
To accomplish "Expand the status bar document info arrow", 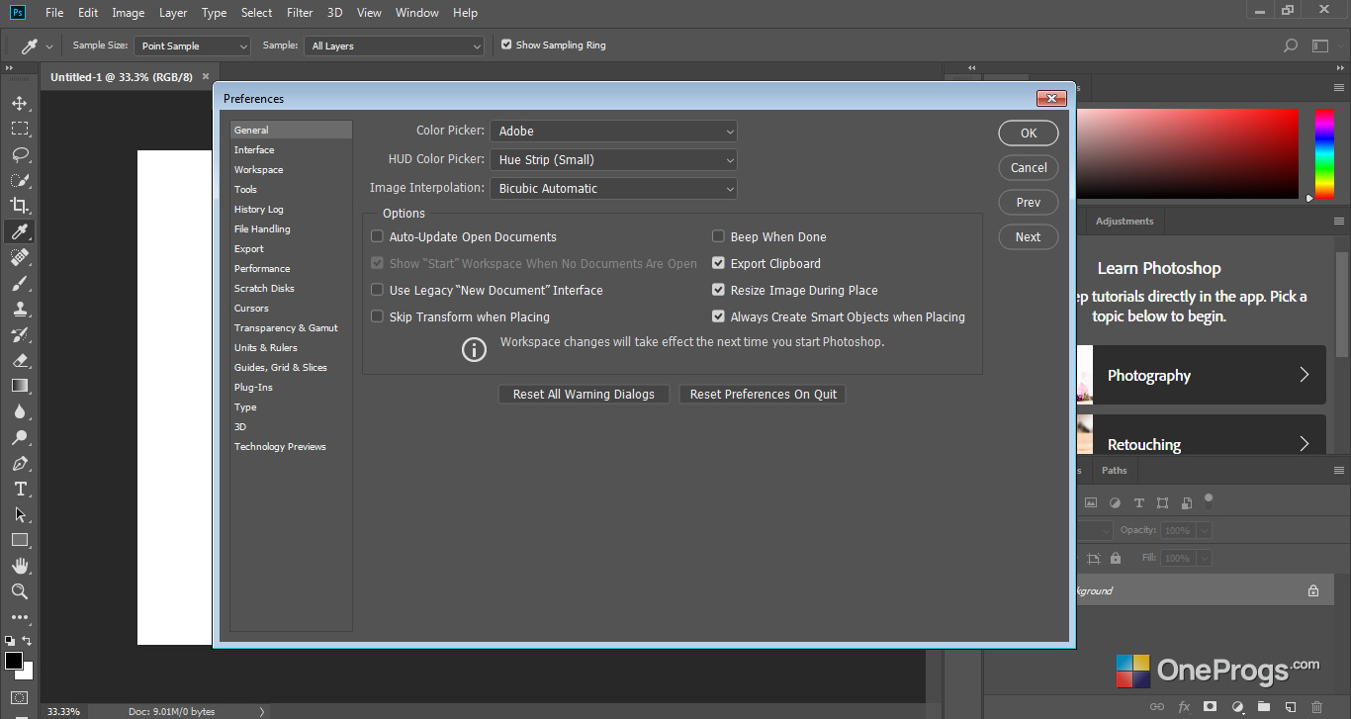I will (x=261, y=711).
